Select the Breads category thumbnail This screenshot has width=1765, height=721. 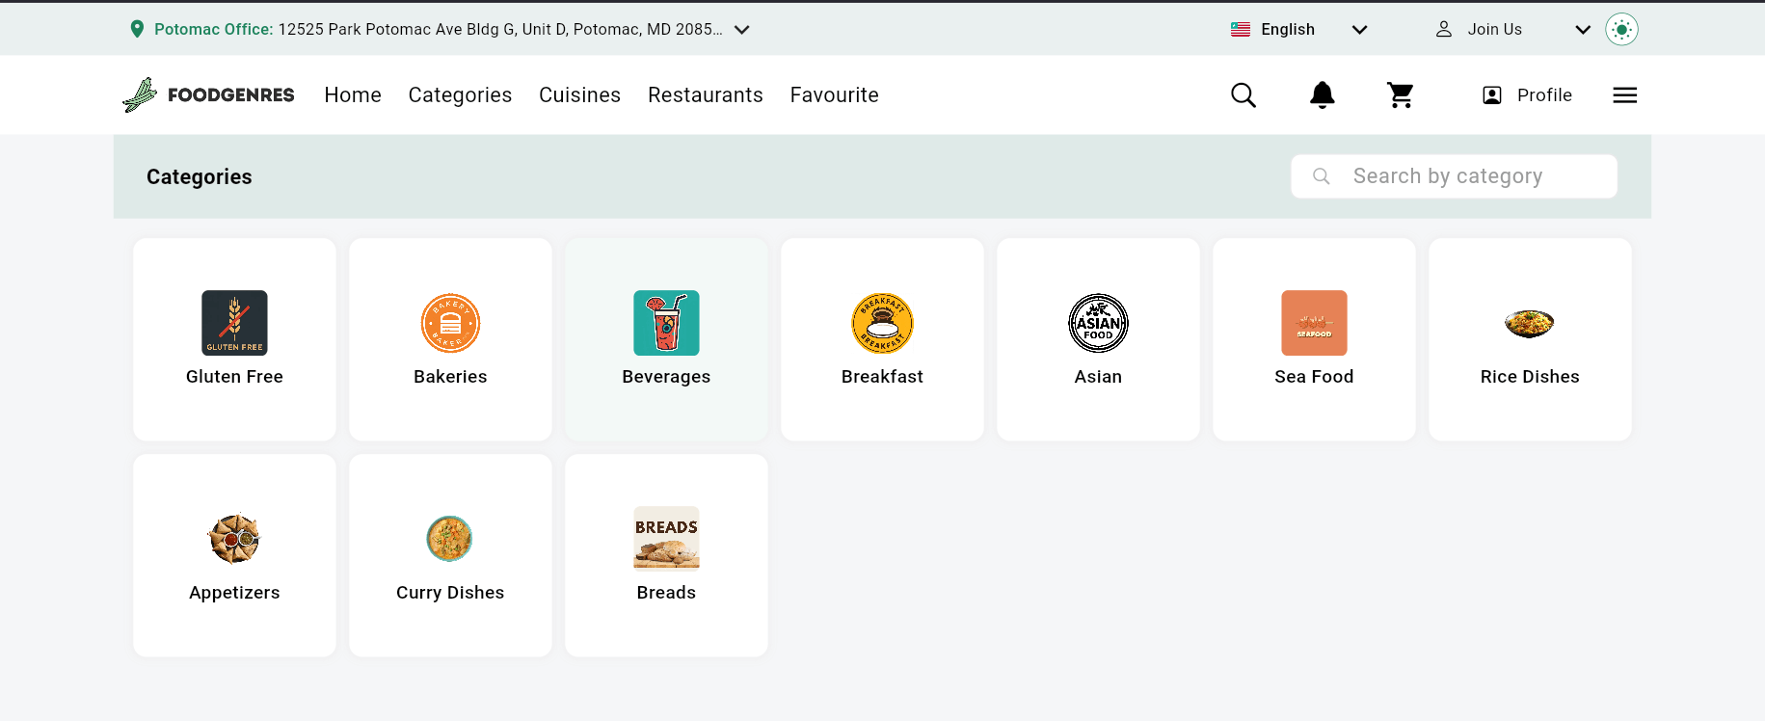tap(666, 538)
